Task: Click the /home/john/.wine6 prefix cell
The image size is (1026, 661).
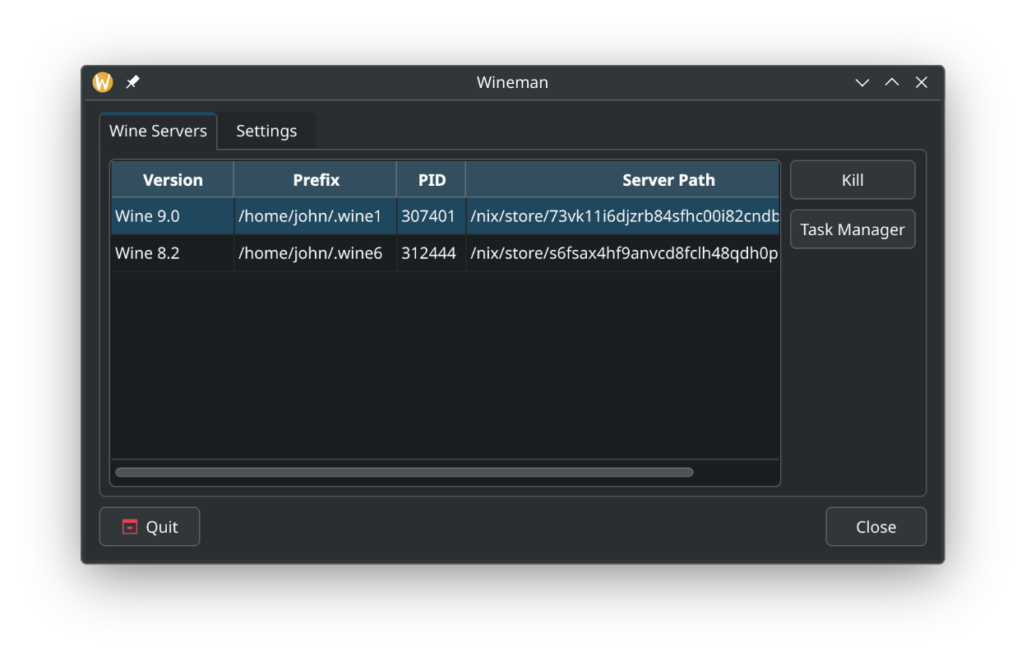Action: tap(316, 253)
